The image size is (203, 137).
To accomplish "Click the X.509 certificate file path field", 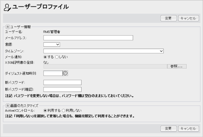I will 105,66.
